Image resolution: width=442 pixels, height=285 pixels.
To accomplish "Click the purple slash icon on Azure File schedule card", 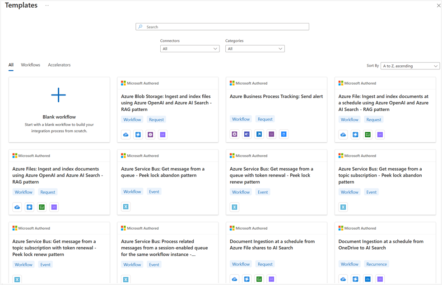I will tap(380, 135).
